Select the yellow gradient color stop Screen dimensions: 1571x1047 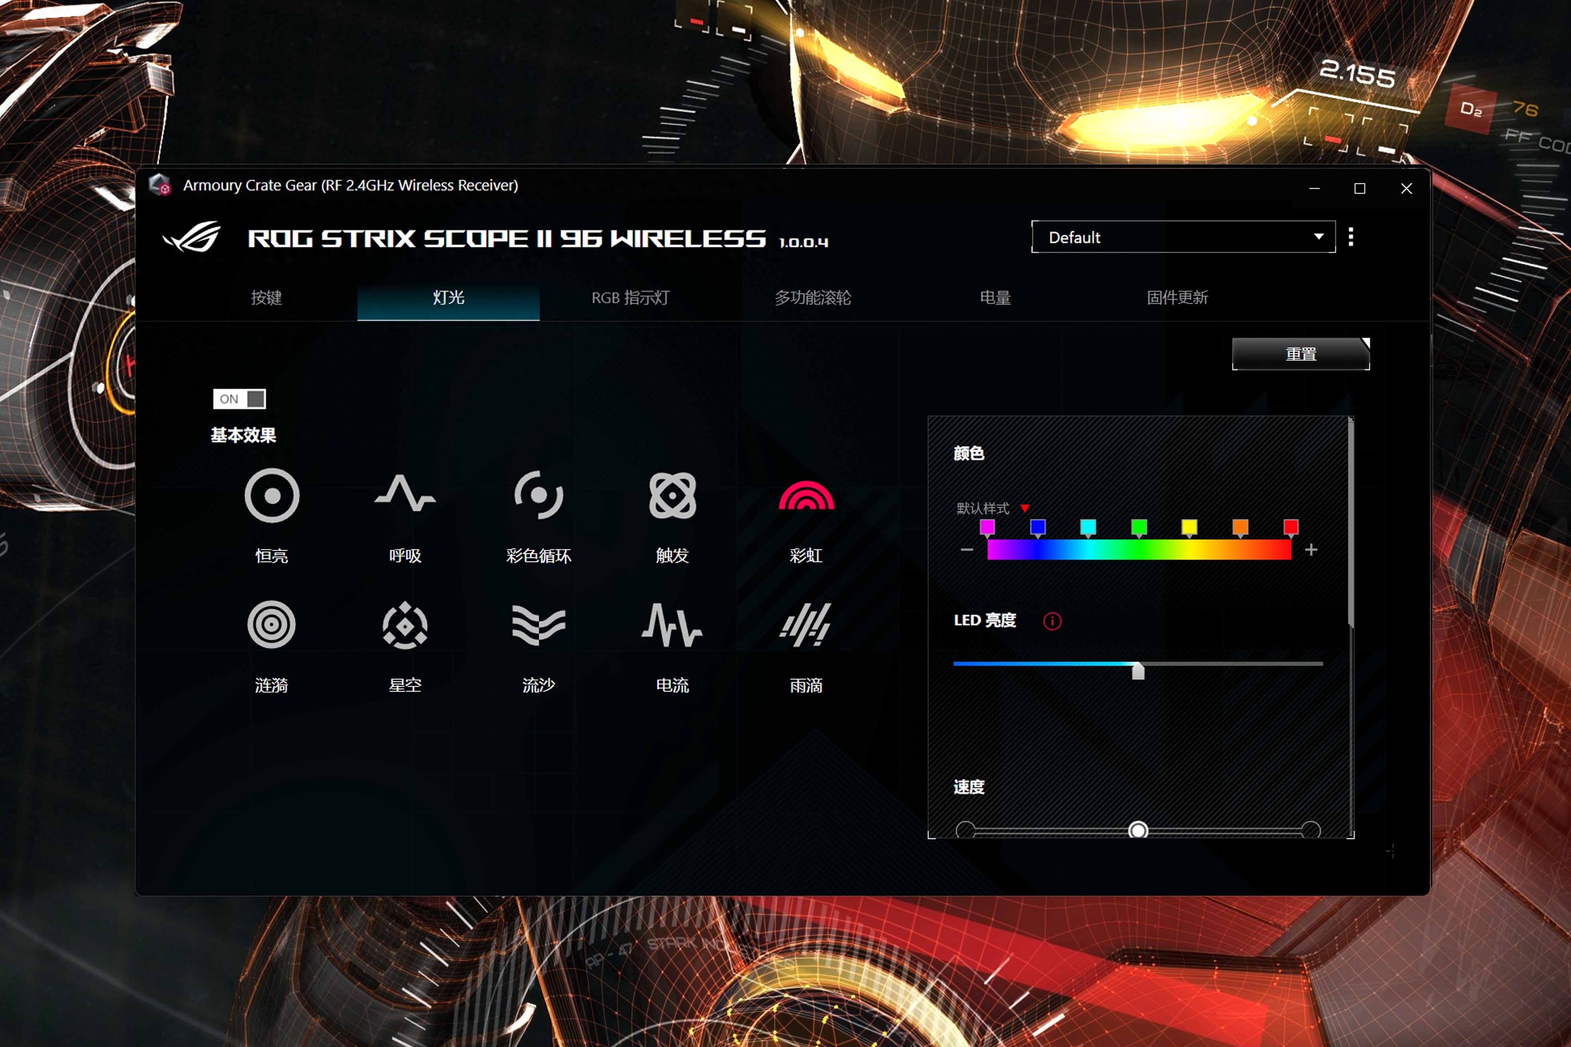(x=1189, y=529)
